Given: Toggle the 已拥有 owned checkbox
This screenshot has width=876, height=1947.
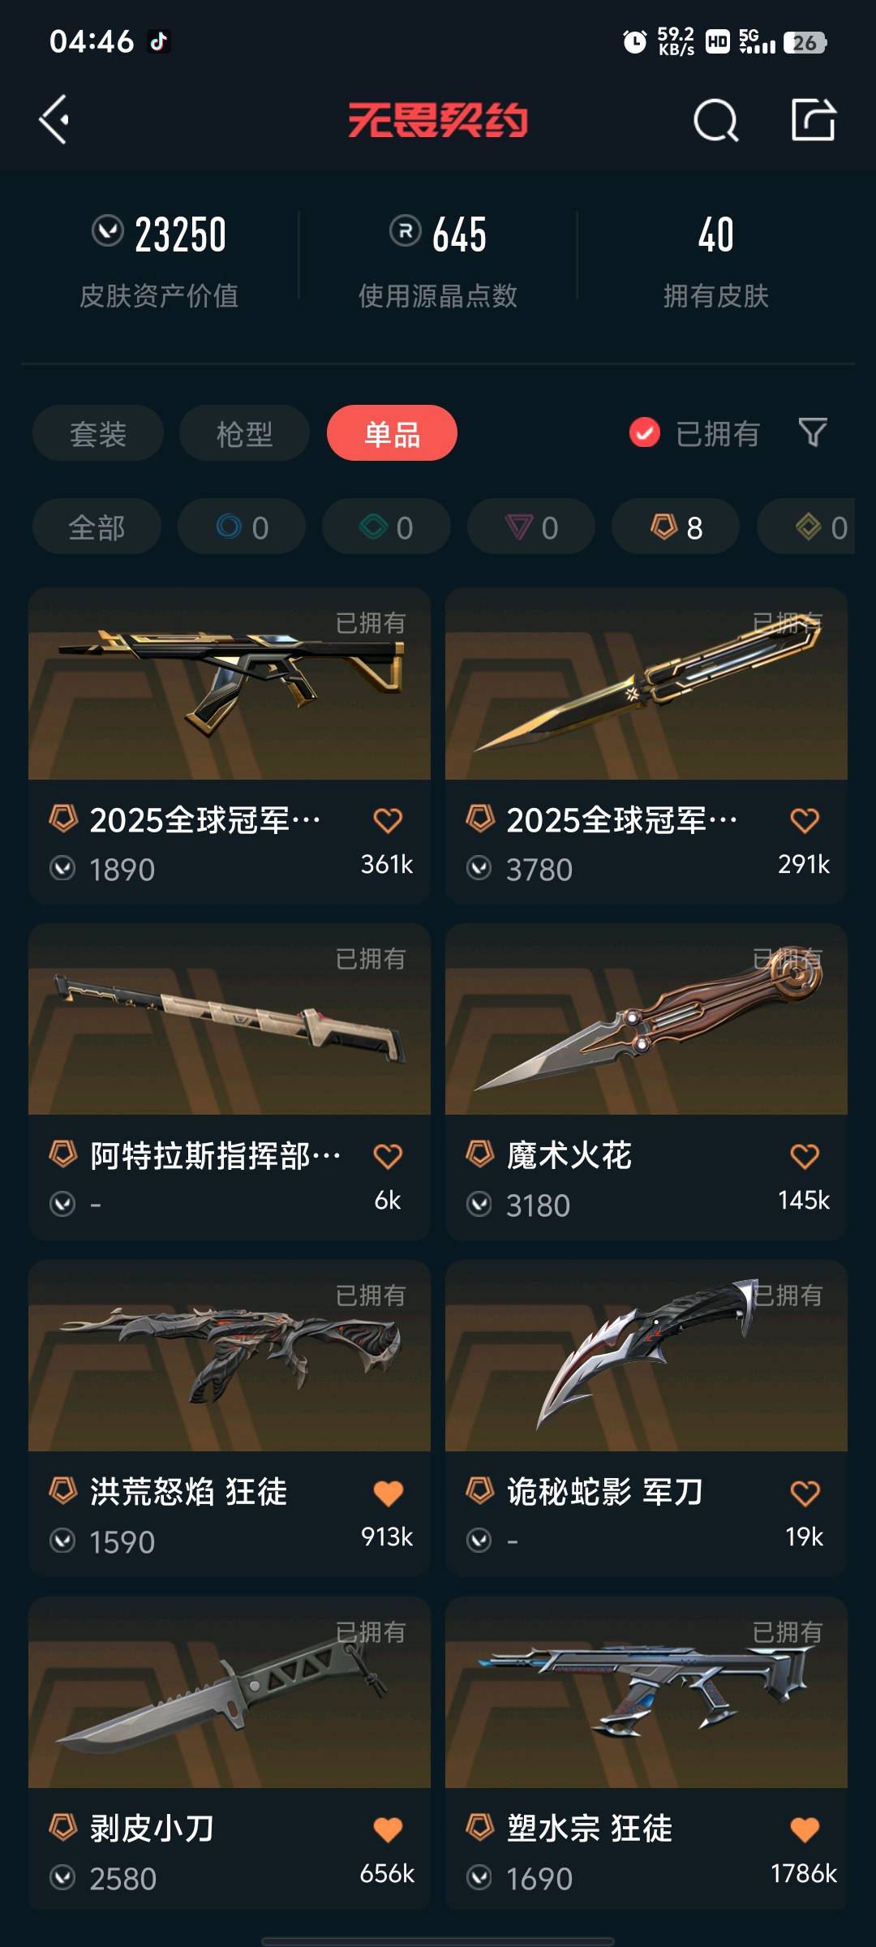Looking at the screenshot, I should 645,432.
